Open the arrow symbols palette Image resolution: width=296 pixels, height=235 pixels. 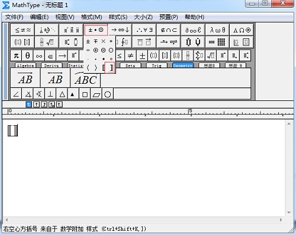(120, 30)
